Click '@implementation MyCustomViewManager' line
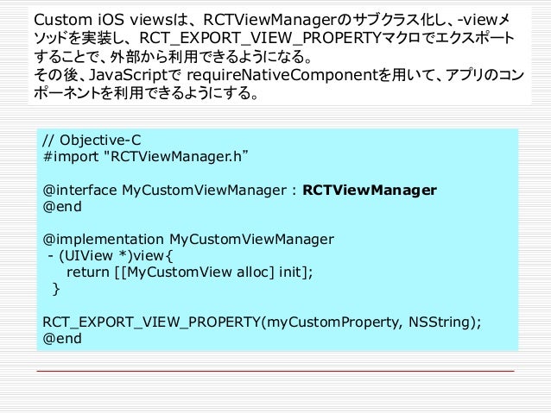The image size is (551, 413). pos(188,240)
